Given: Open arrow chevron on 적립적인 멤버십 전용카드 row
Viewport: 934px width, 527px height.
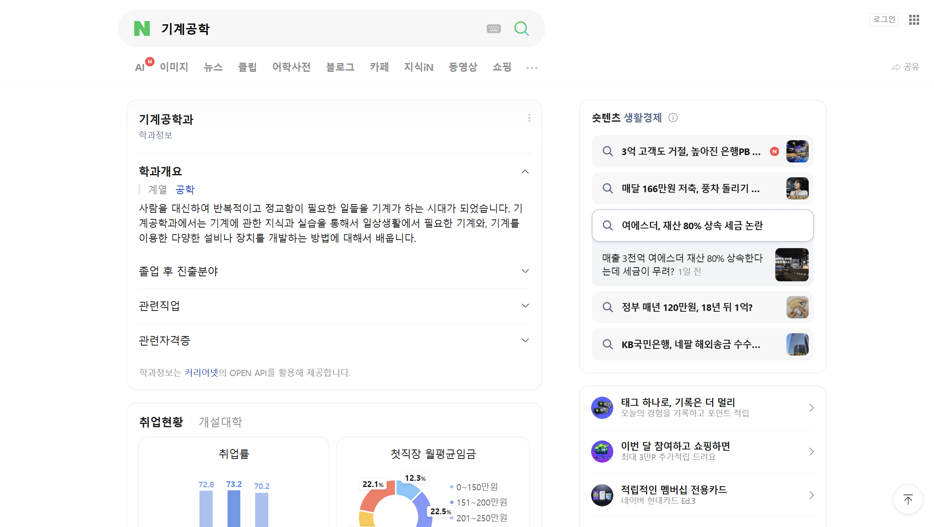Looking at the screenshot, I should (x=811, y=495).
